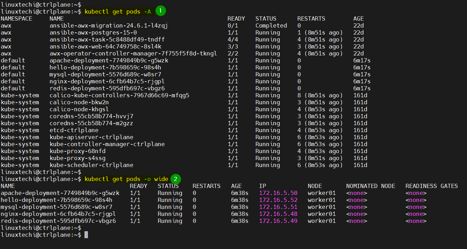Click the final terminal prompt cursor
467x249 pixels.
tap(86, 235)
